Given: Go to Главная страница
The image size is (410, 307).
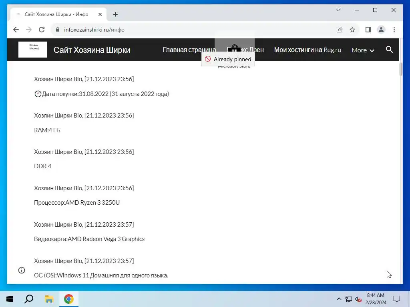Looking at the screenshot, I should pyautogui.click(x=189, y=50).
